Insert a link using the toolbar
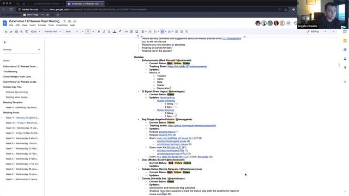Viewport: 349px width, 196px height. pyautogui.click(x=126, y=32)
